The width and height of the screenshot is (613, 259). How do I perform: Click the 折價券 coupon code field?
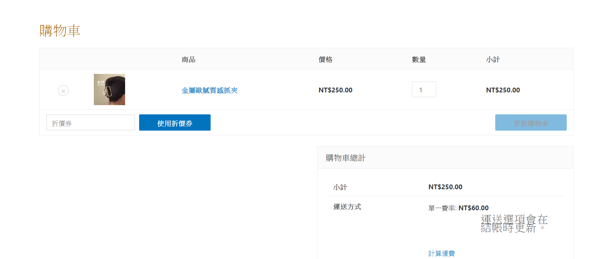90,123
